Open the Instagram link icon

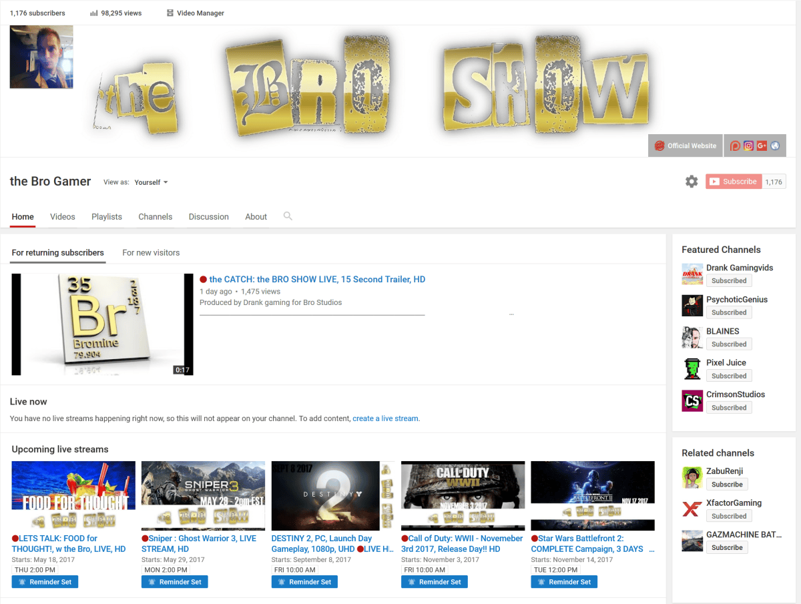(749, 145)
